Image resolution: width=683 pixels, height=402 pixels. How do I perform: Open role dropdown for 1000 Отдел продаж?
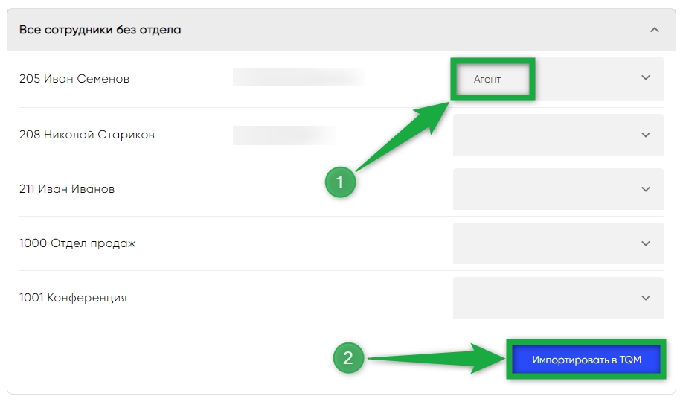pos(558,243)
